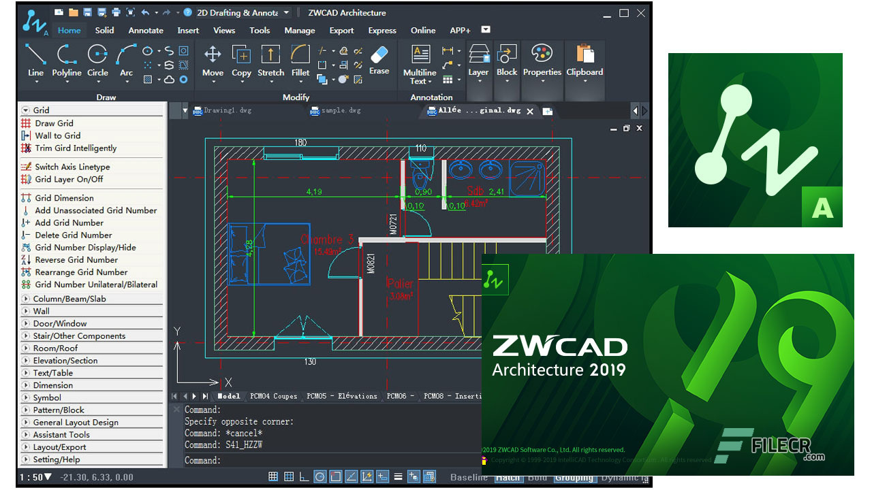Image resolution: width=872 pixels, height=490 pixels.
Task: Toggle snap grid status bar icon
Action: pos(273,477)
